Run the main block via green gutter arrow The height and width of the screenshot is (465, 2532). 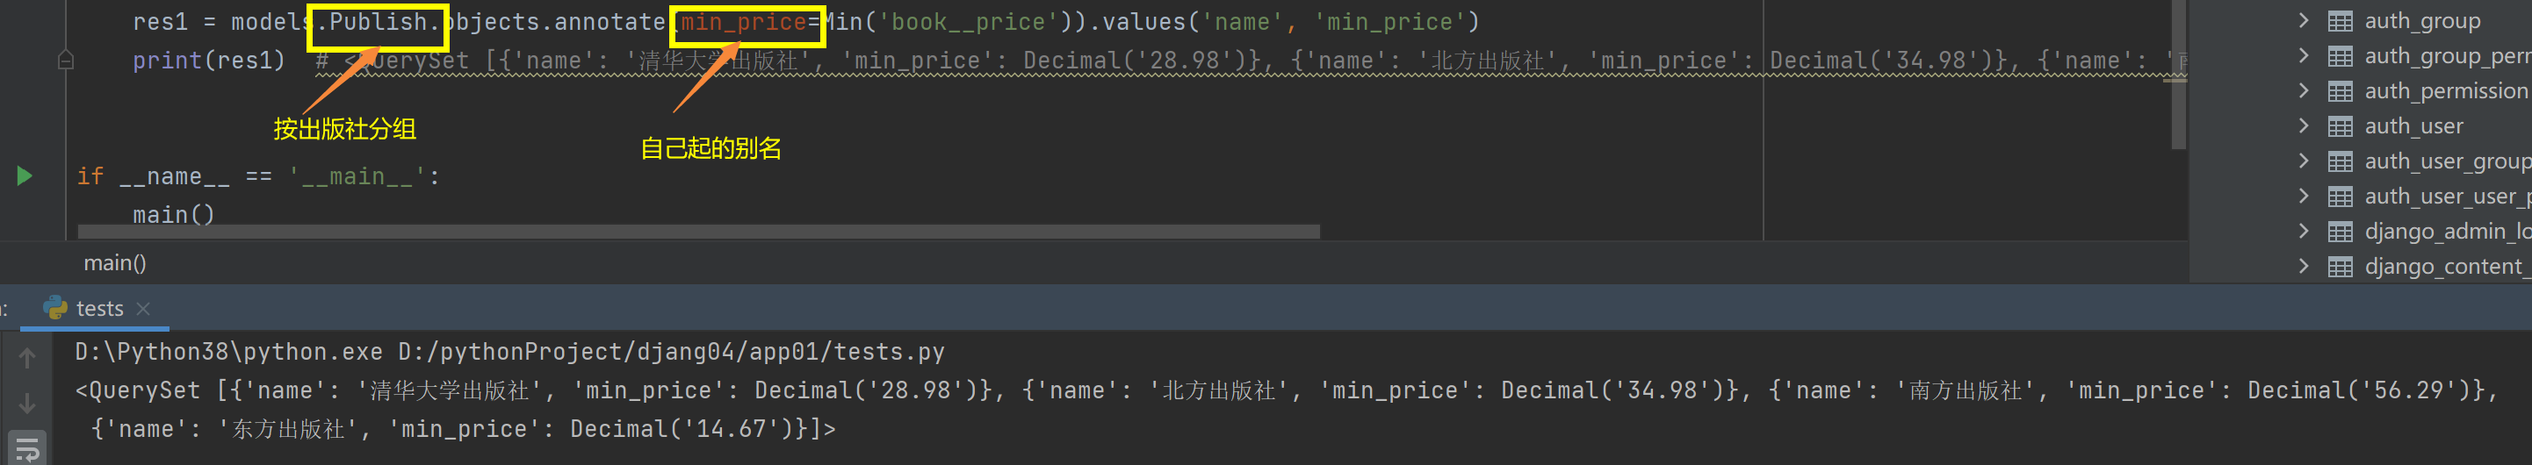(25, 175)
